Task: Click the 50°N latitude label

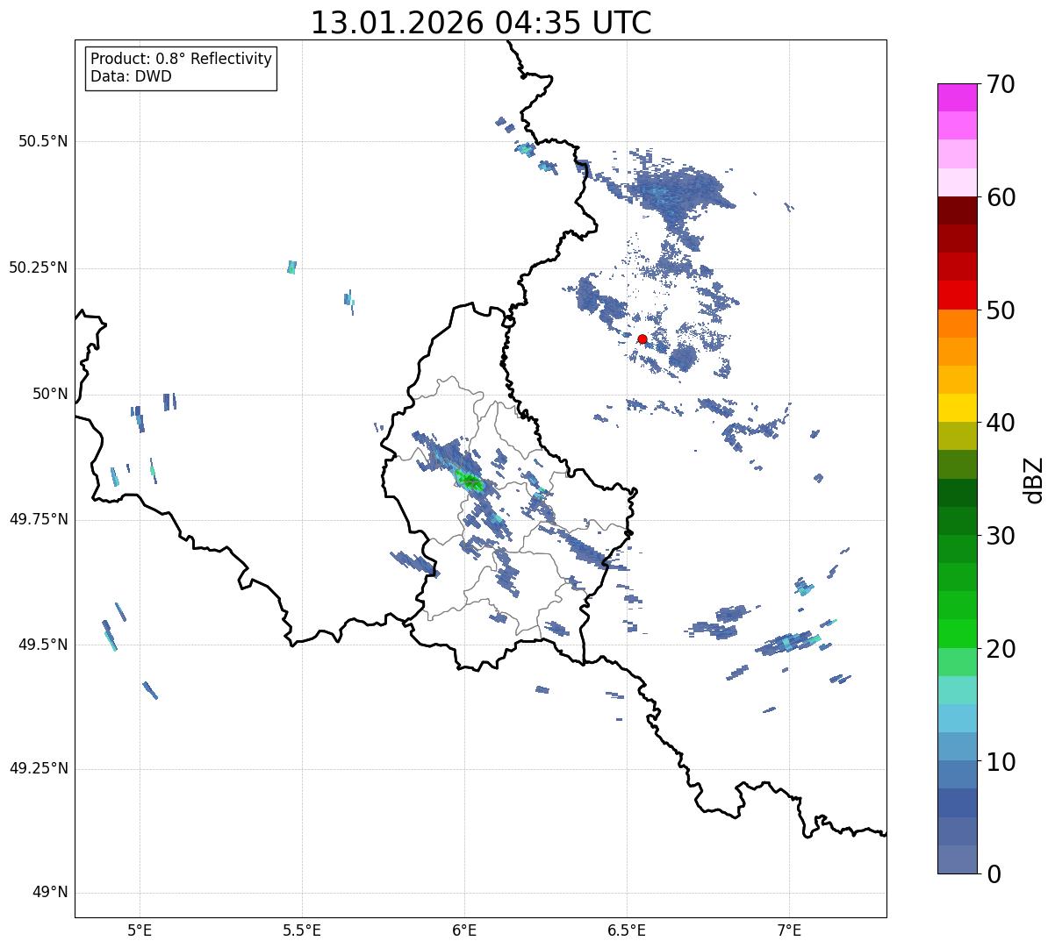Action: point(50,394)
